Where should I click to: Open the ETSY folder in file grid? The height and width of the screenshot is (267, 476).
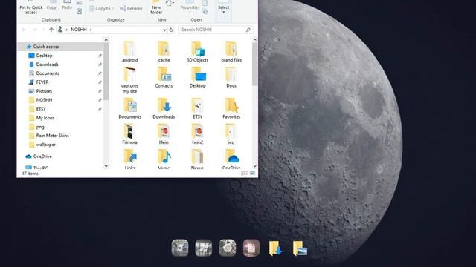(x=197, y=108)
